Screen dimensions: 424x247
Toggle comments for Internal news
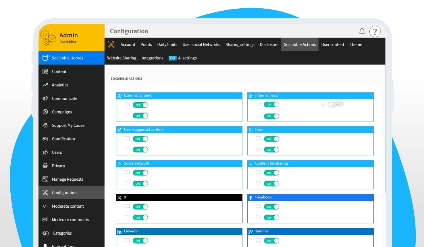271,104
